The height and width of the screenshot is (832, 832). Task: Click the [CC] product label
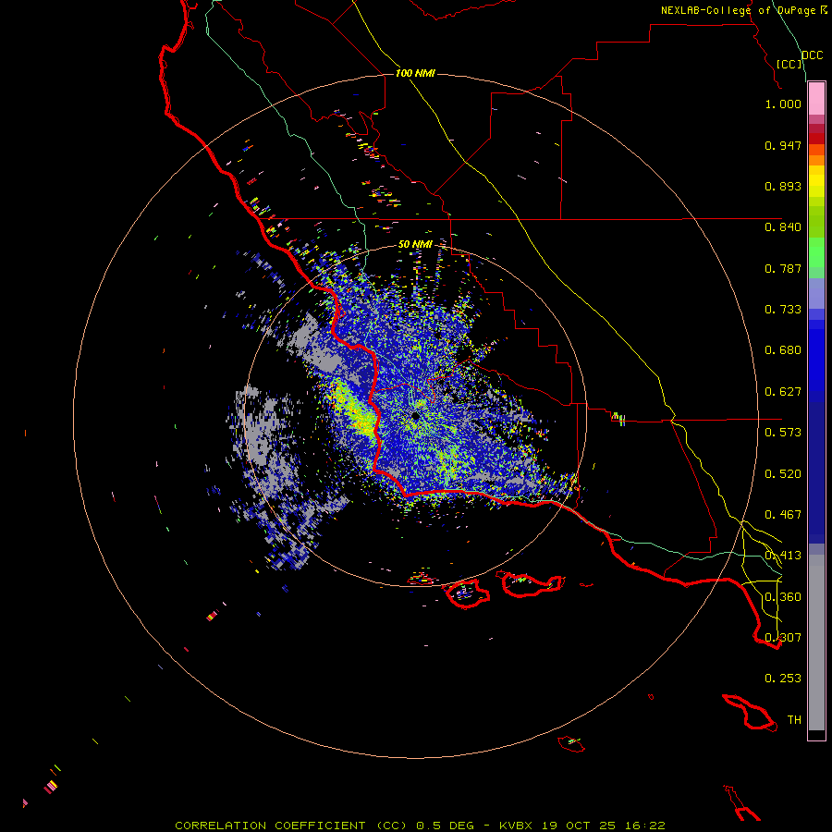(x=789, y=64)
